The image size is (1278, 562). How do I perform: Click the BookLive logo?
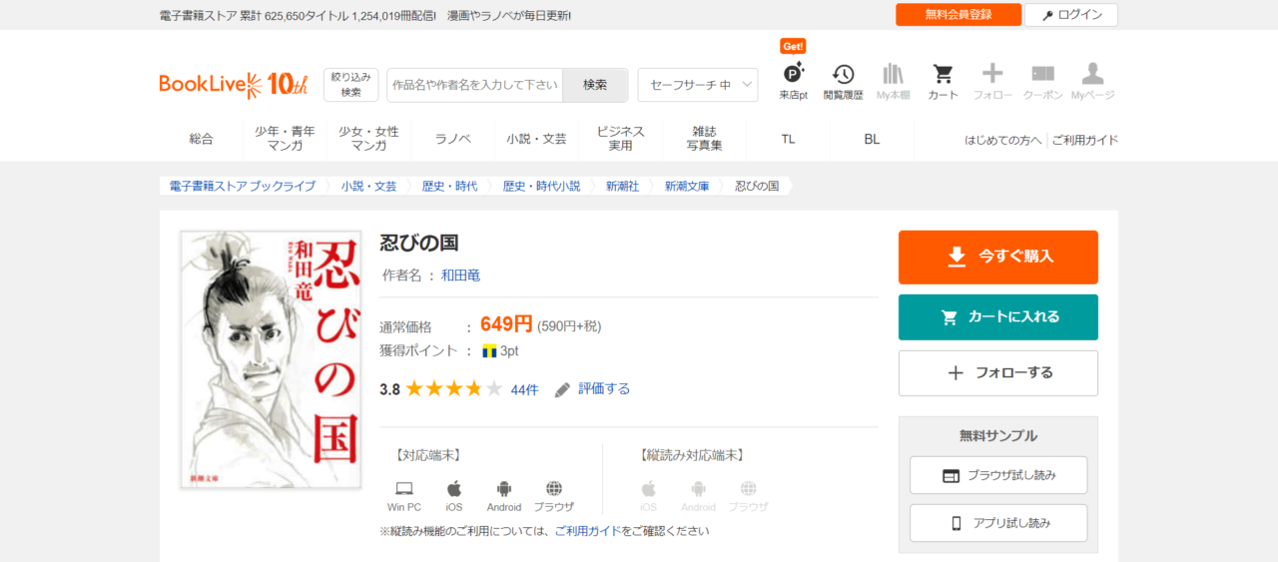234,85
